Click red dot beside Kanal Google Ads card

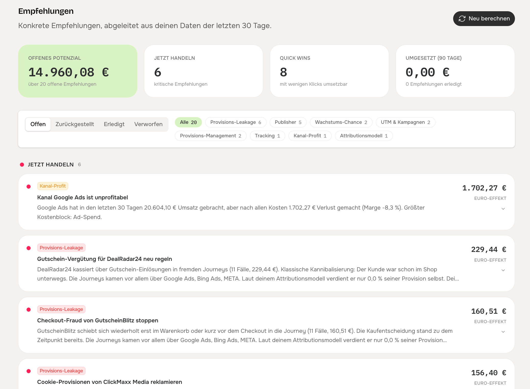tap(29, 187)
